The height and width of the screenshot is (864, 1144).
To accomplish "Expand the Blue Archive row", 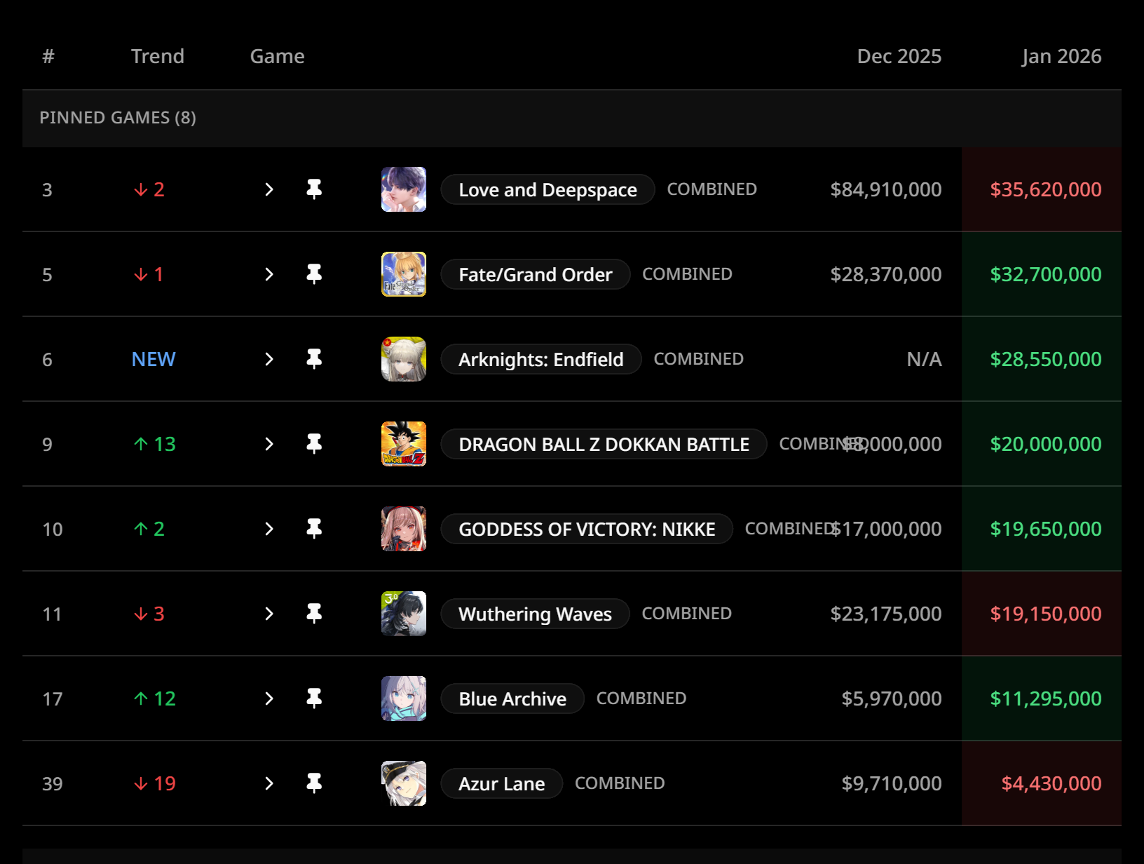I will (x=269, y=698).
